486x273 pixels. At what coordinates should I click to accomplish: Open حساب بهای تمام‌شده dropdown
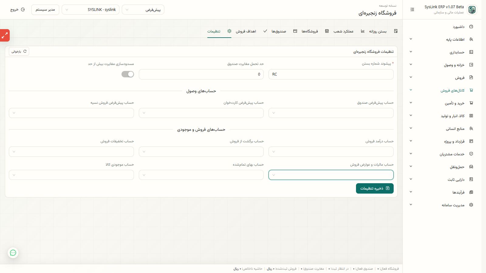click(201, 175)
